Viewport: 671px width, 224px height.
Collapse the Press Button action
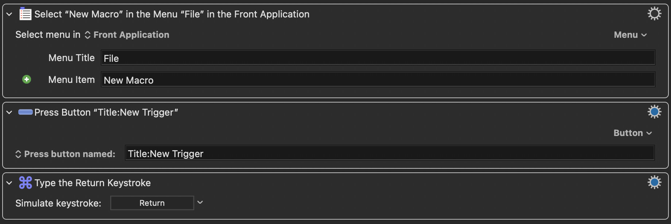click(x=9, y=112)
